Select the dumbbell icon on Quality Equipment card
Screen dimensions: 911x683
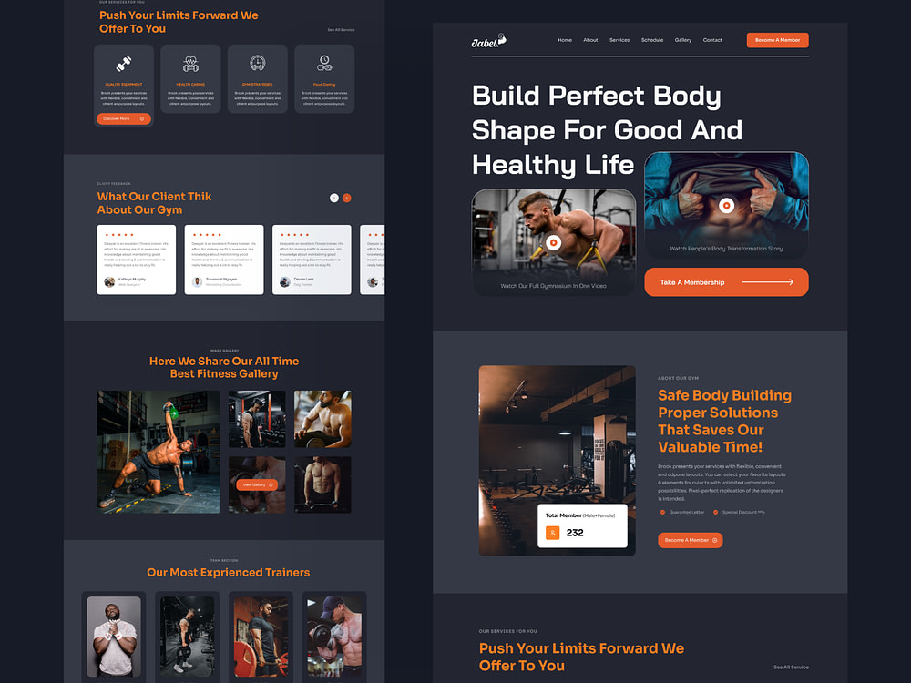[x=124, y=64]
